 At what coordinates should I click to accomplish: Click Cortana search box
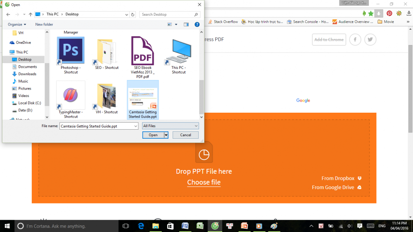click(x=66, y=226)
